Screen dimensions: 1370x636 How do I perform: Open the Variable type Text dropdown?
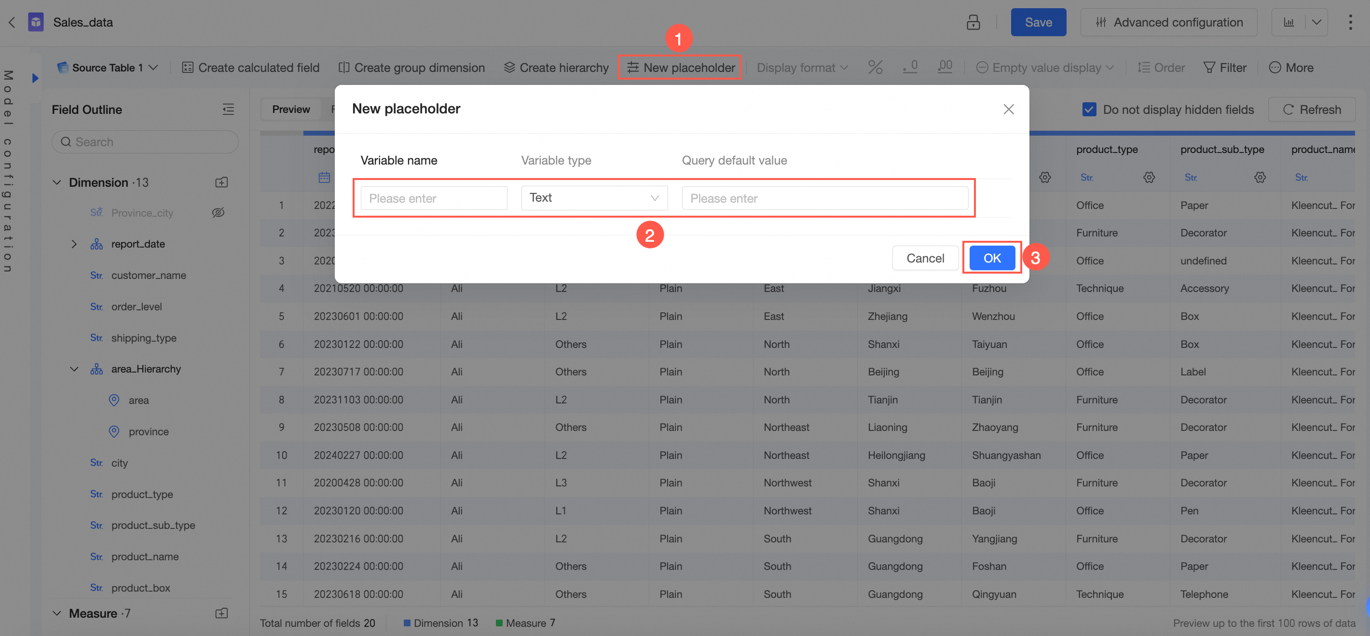pyautogui.click(x=594, y=198)
